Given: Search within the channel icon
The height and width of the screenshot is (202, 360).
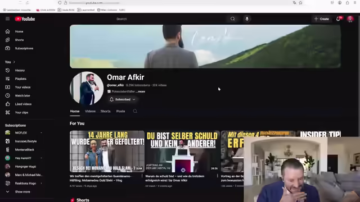Looking at the screenshot, I should pyautogui.click(x=135, y=111).
